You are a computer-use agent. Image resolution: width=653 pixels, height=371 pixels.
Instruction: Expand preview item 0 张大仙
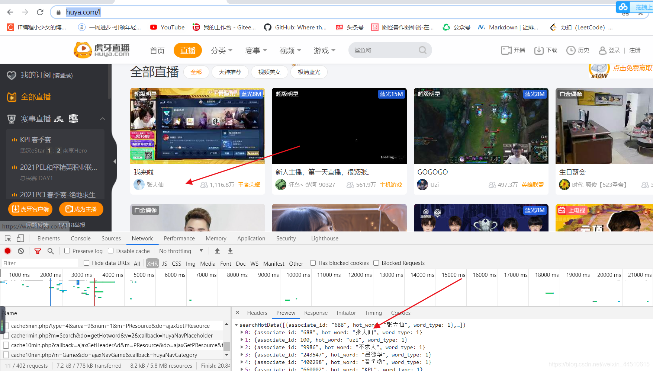(242, 332)
